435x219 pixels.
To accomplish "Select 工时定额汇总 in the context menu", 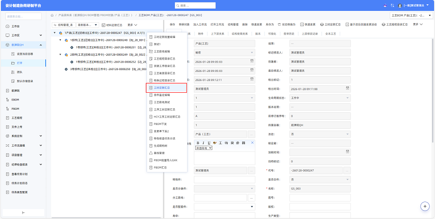I will coord(167,88).
